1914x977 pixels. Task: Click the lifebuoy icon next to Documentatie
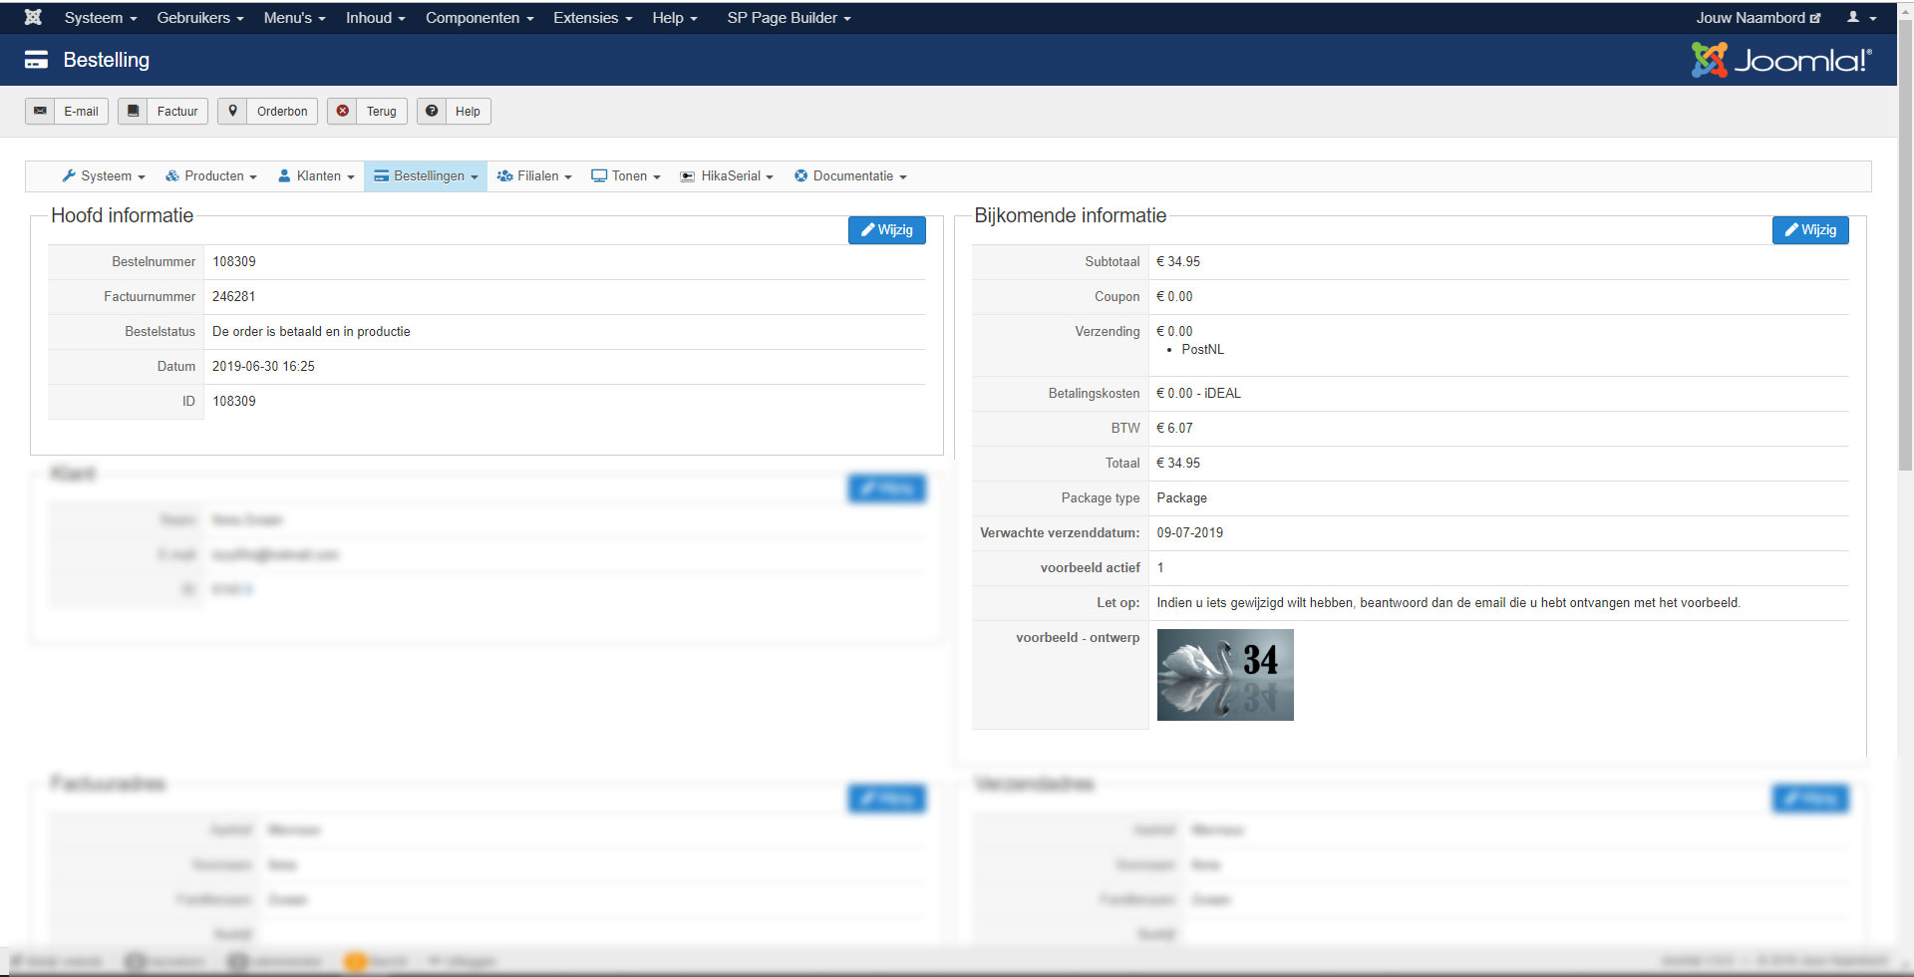800,175
